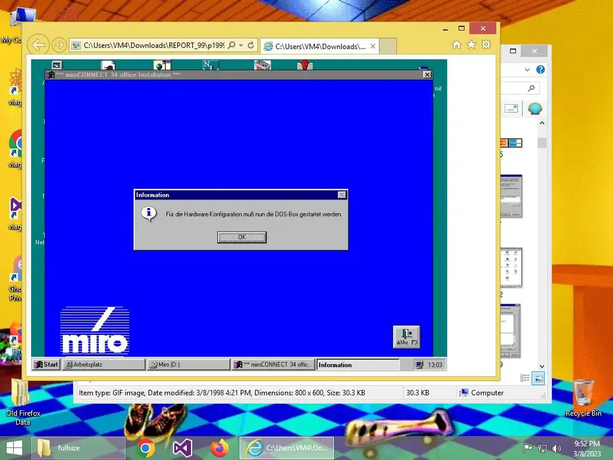Close the C:\Users\VM4\Downloads IE tab
The width and height of the screenshot is (613, 460).
(373, 46)
